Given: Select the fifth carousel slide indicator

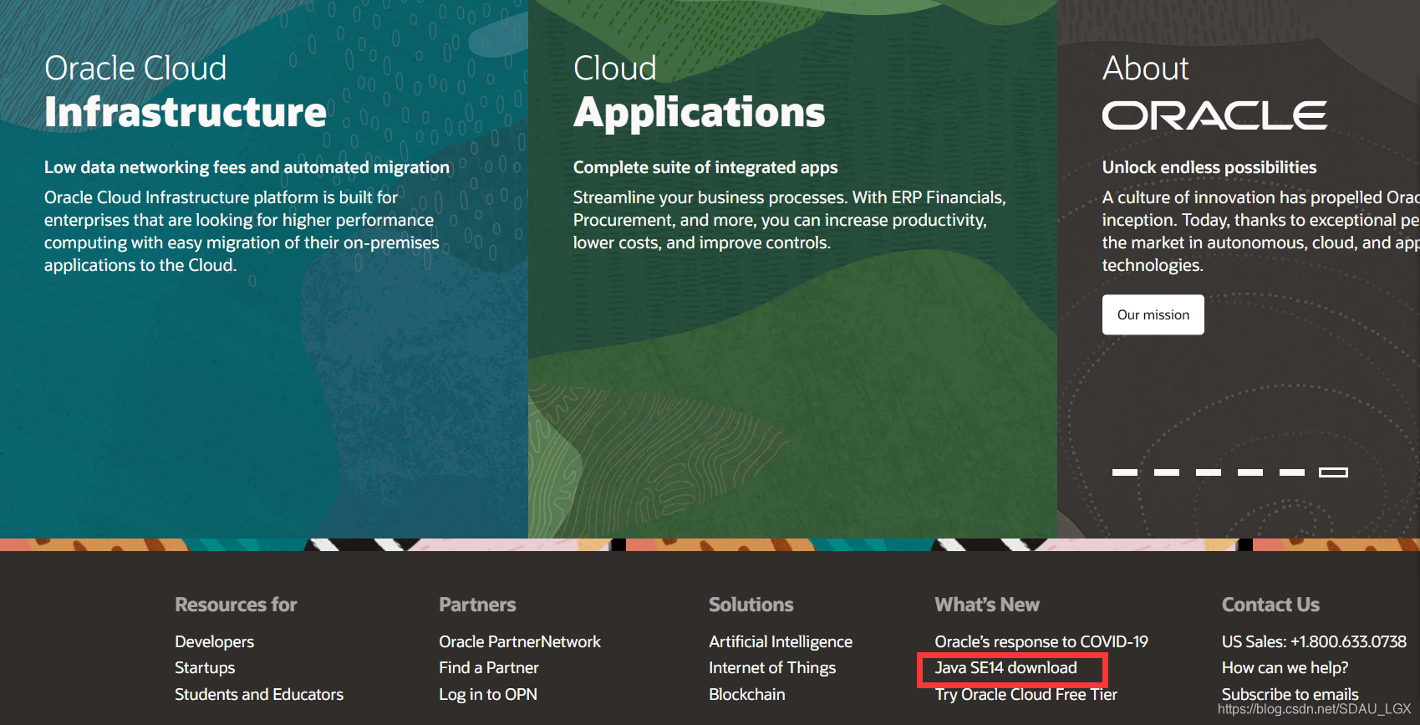Looking at the screenshot, I should coord(1292,472).
